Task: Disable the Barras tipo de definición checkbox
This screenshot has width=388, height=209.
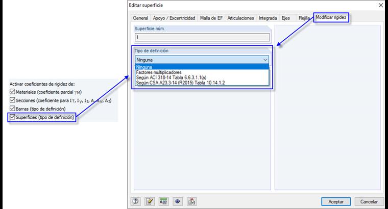Action: (12, 109)
